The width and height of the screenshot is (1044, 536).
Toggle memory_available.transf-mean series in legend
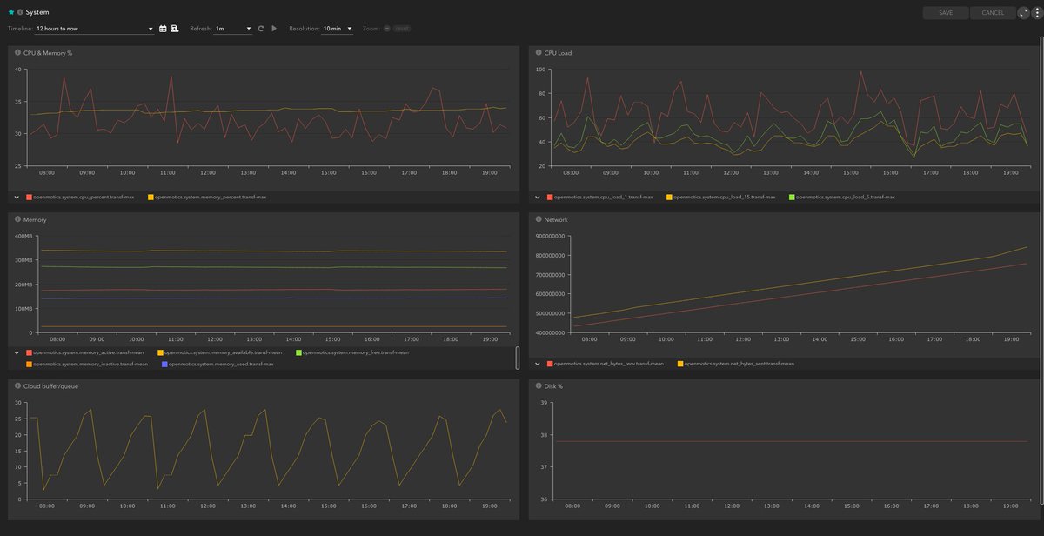click(x=219, y=352)
